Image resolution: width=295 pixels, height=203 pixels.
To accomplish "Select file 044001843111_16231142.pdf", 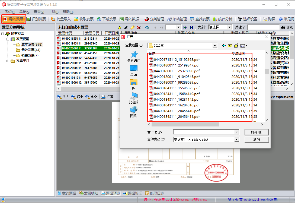I will (174, 99).
